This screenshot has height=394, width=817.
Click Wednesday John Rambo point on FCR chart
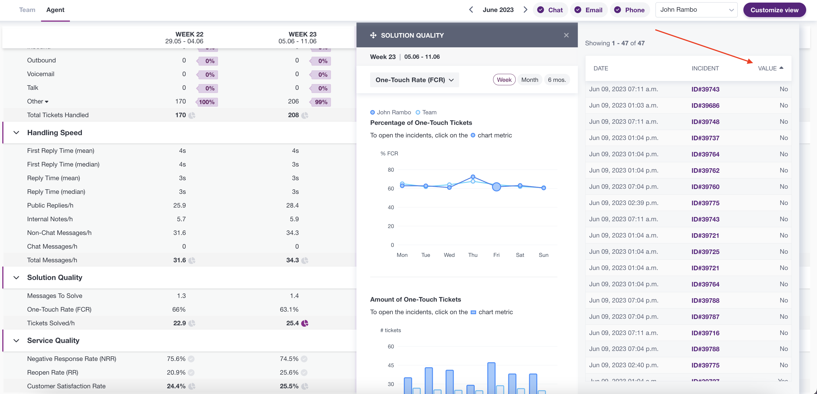pyautogui.click(x=449, y=187)
